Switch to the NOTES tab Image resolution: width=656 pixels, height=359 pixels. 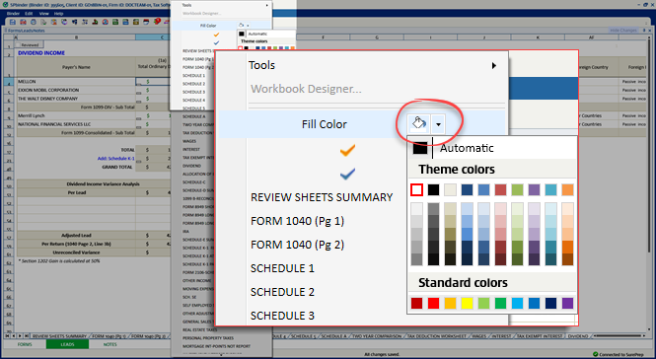click(110, 344)
